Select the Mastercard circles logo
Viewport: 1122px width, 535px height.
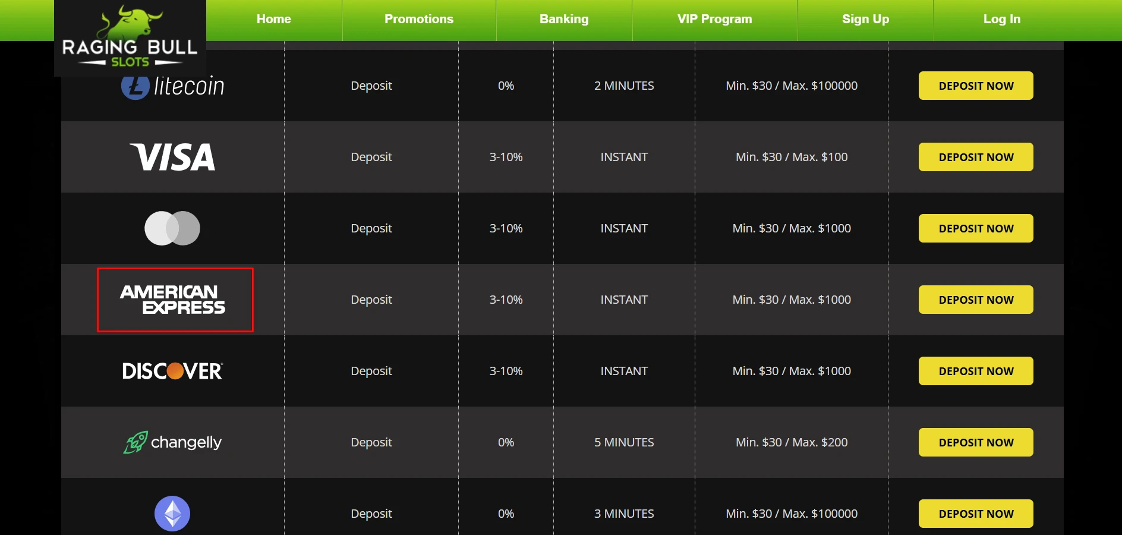[x=172, y=228]
